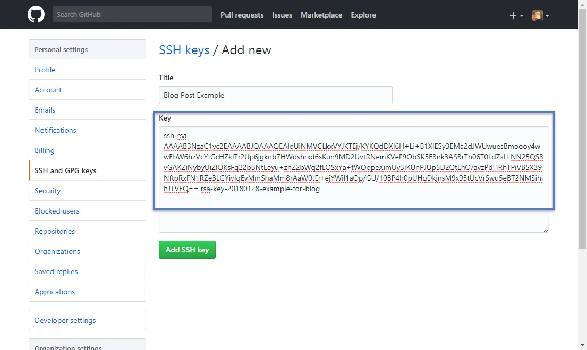Click the page vertical scrollbar thumb
Viewport: 587px width, 350px height.
[x=582, y=129]
